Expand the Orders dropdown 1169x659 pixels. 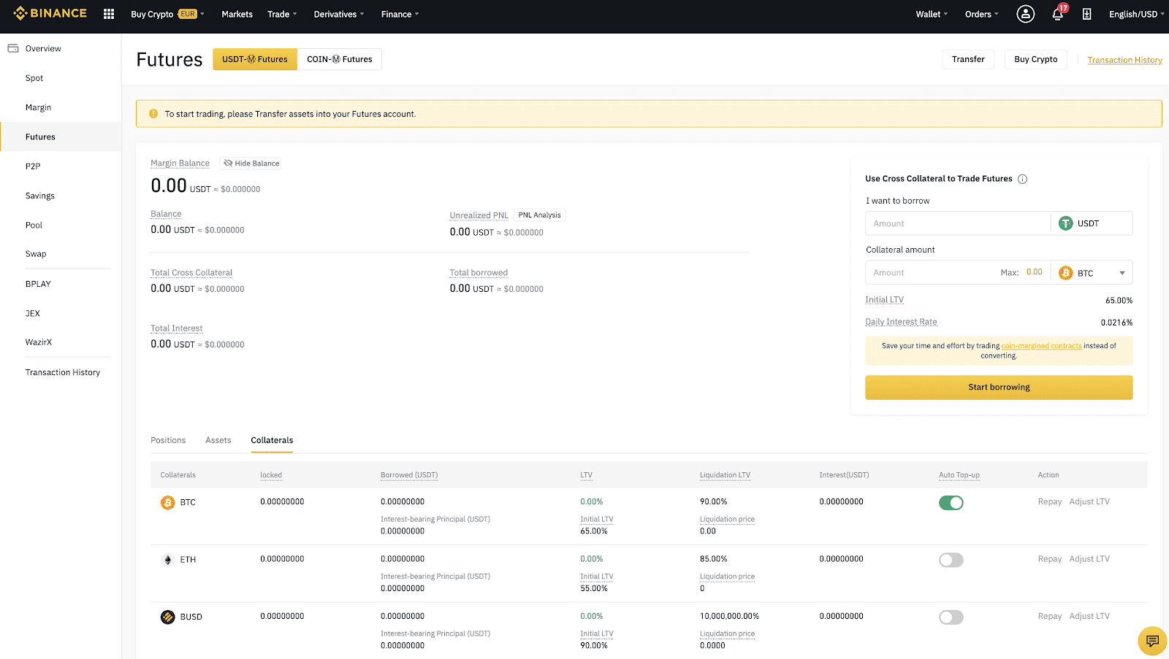981,14
